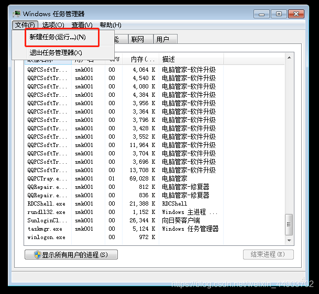Open the 选项(O) menu
Image resolution: width=319 pixels, height=294 pixels.
pyautogui.click(x=53, y=25)
